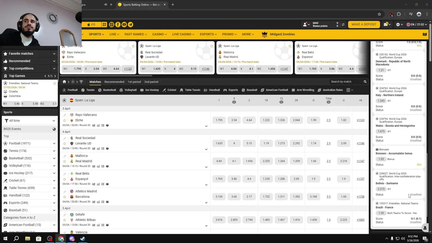Viewport: 432px width, 243px height.
Task: Filter by Esports in sport bar
Action: (231, 90)
